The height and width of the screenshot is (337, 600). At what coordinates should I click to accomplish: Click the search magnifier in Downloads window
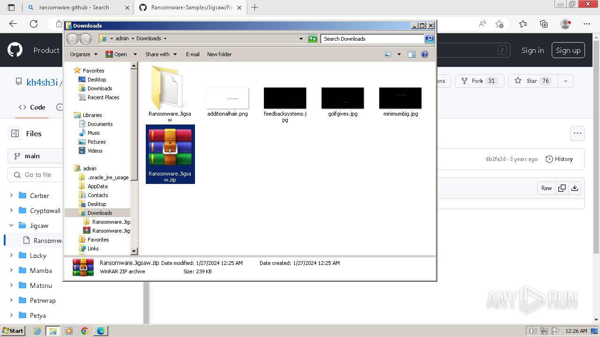click(x=429, y=39)
